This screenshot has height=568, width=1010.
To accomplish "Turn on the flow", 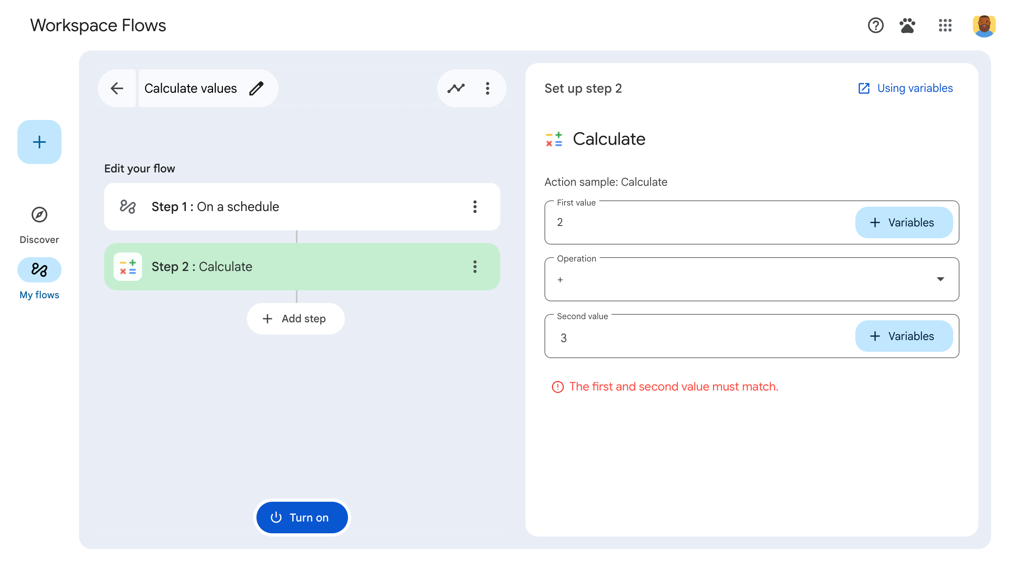I will [x=302, y=517].
